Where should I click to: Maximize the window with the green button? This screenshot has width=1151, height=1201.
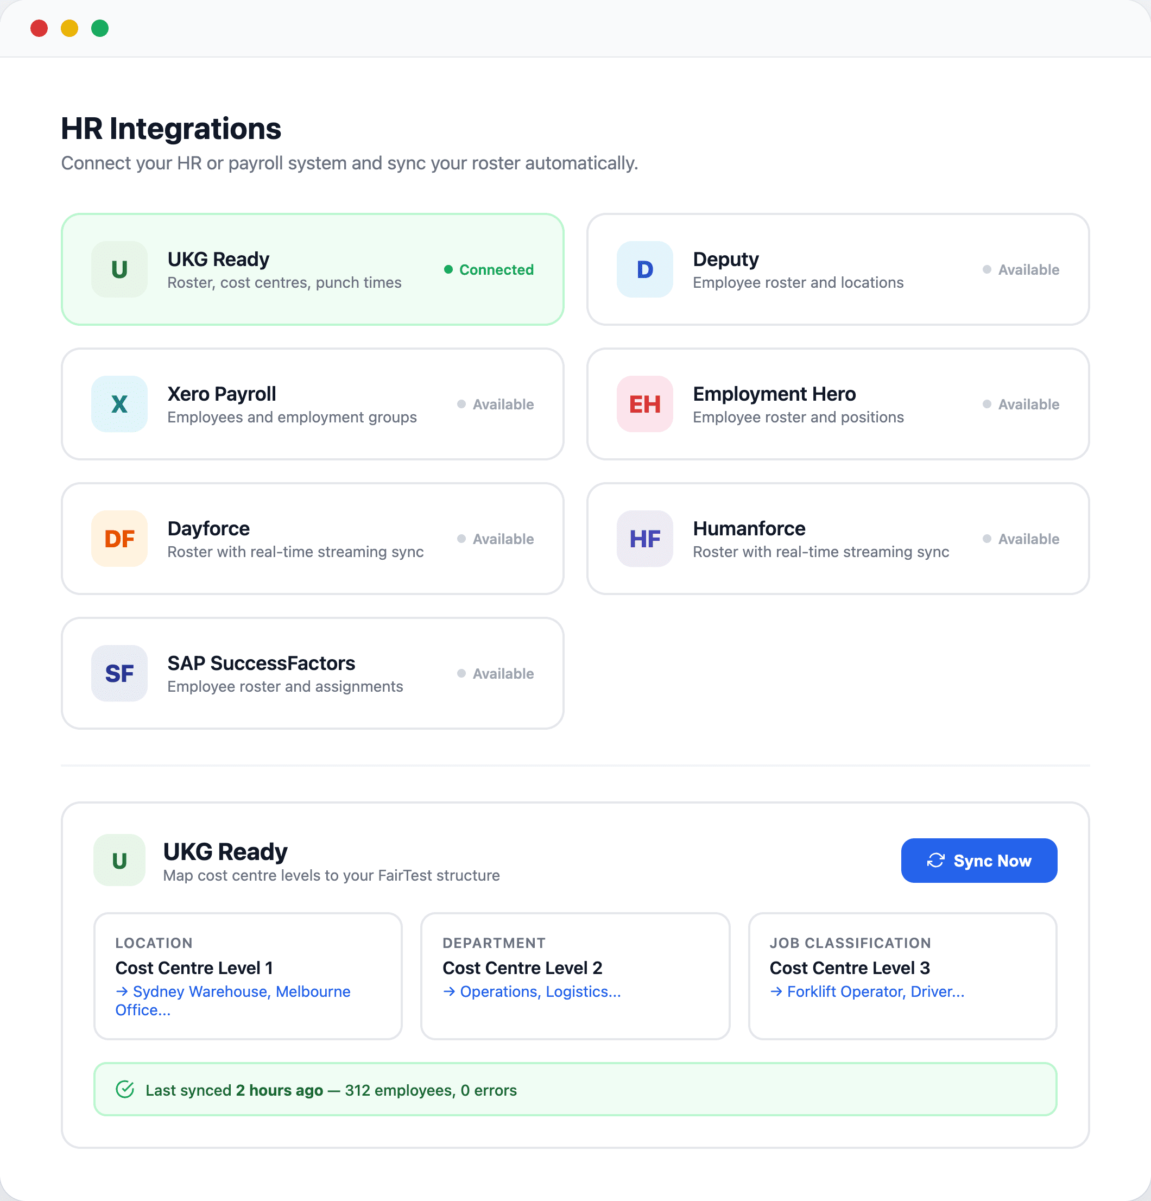(x=100, y=28)
